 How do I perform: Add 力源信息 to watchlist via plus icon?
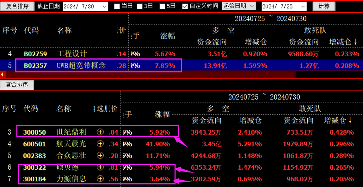[100, 179]
